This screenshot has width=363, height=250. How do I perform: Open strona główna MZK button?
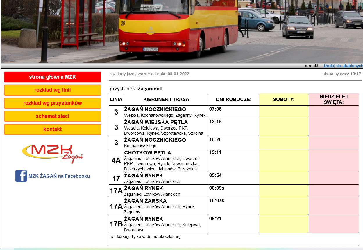coord(53,77)
